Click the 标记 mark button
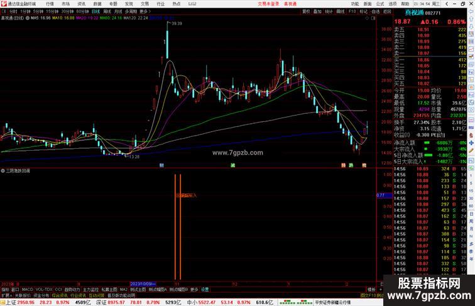Screen dimensions: 475x306 click(x=363, y=11)
